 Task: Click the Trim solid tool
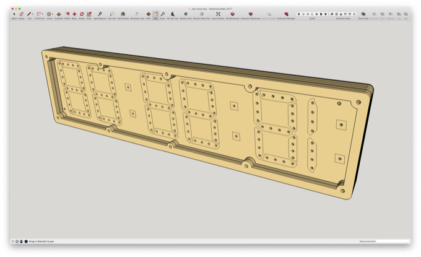click(399, 14)
